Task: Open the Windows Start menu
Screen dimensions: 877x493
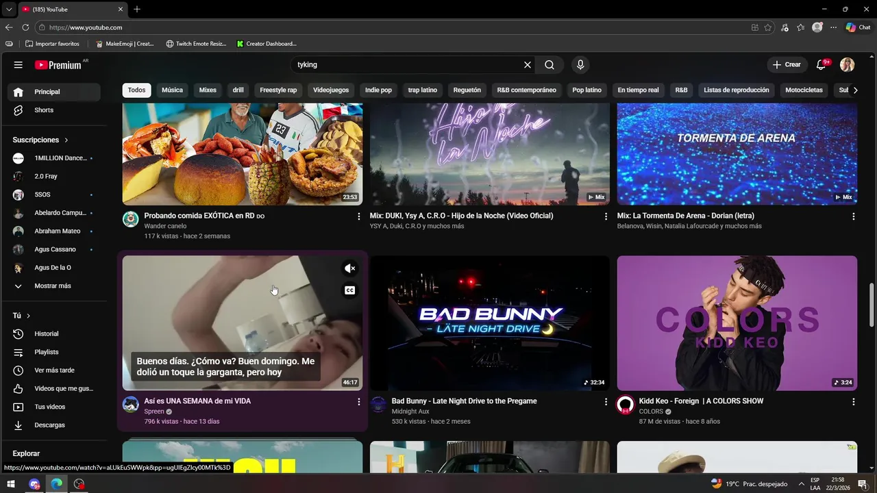Action: tap(12, 484)
